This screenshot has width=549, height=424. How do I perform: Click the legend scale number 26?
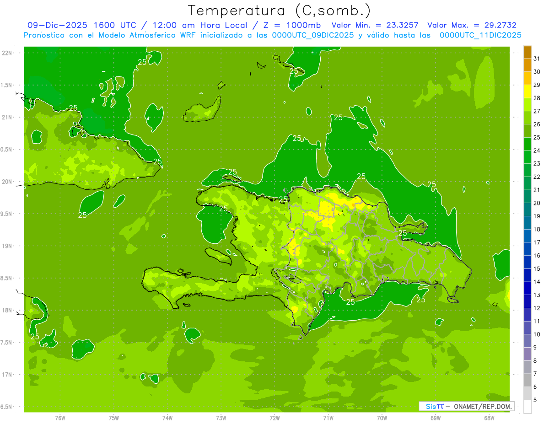pos(537,124)
